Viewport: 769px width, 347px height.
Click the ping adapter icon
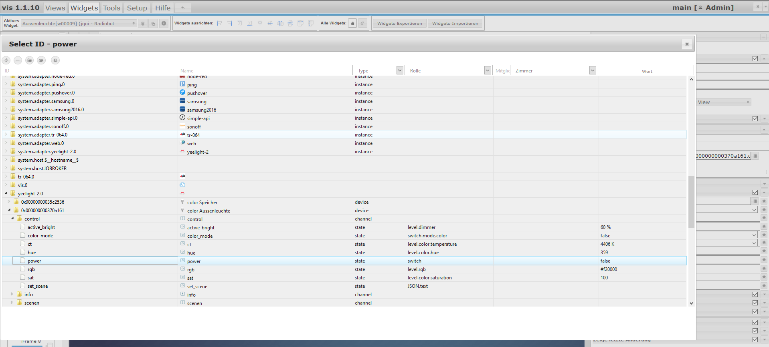(182, 84)
